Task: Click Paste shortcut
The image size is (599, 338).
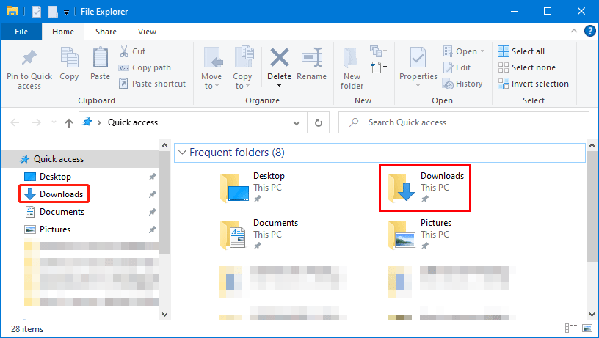Action: click(x=152, y=84)
